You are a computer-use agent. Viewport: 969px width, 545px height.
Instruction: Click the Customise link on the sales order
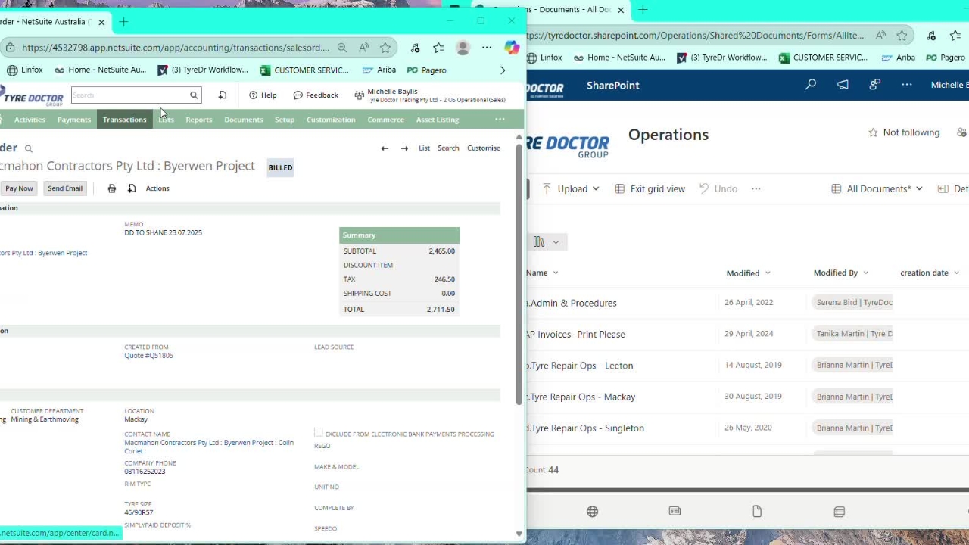click(x=484, y=148)
